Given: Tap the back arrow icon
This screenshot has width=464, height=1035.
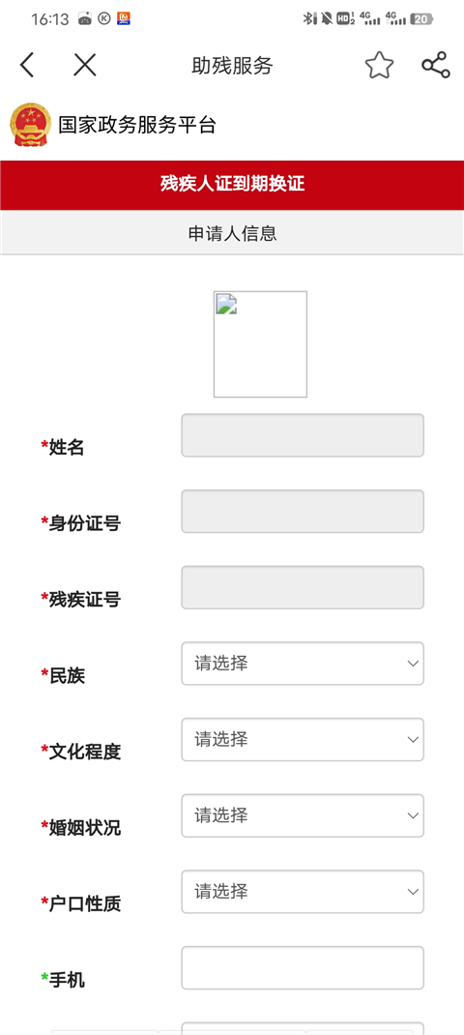Looking at the screenshot, I should (27, 66).
